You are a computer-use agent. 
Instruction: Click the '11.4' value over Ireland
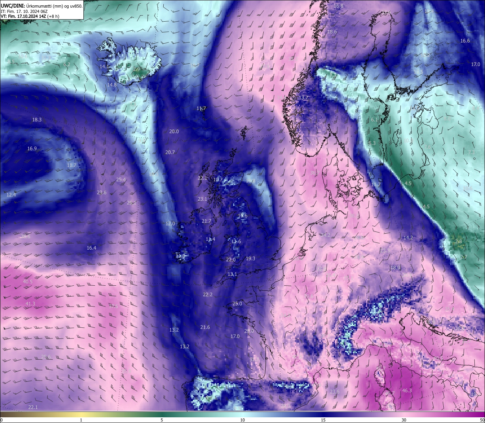click(210, 239)
